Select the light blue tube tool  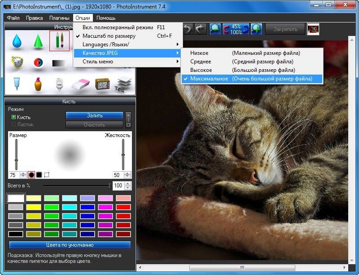click(x=17, y=84)
